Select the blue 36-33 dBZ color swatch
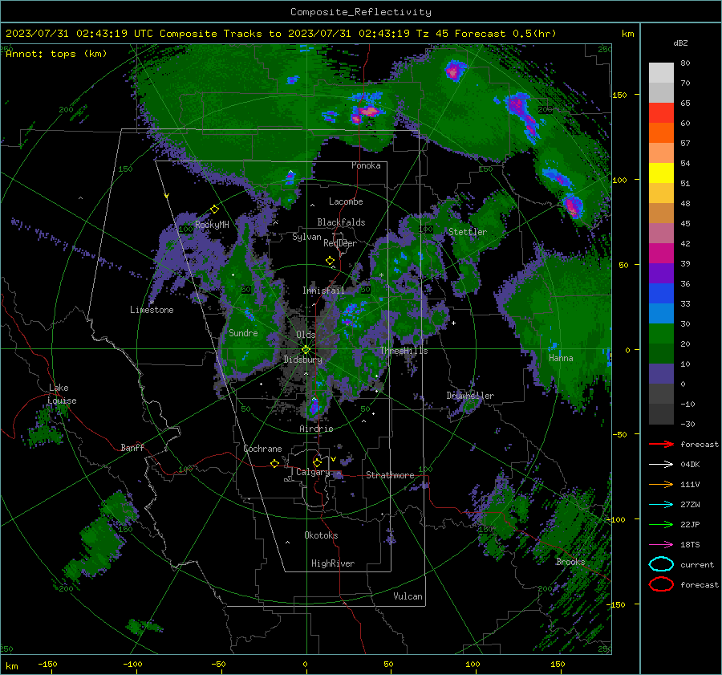This screenshot has height=675, width=722. pos(661,294)
